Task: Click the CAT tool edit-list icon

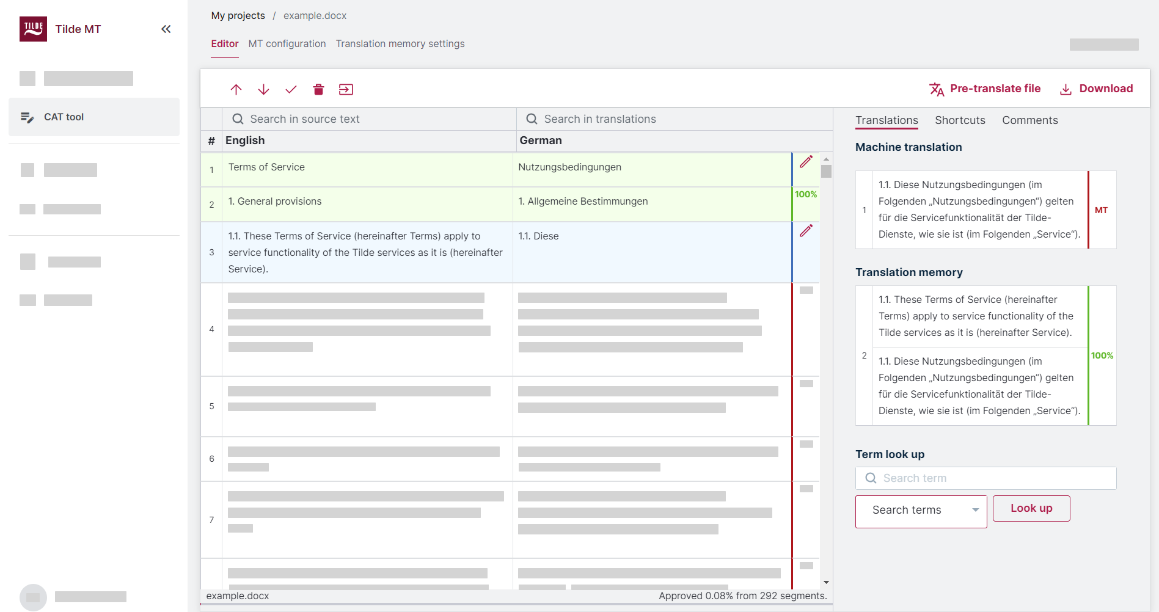Action: click(x=27, y=117)
